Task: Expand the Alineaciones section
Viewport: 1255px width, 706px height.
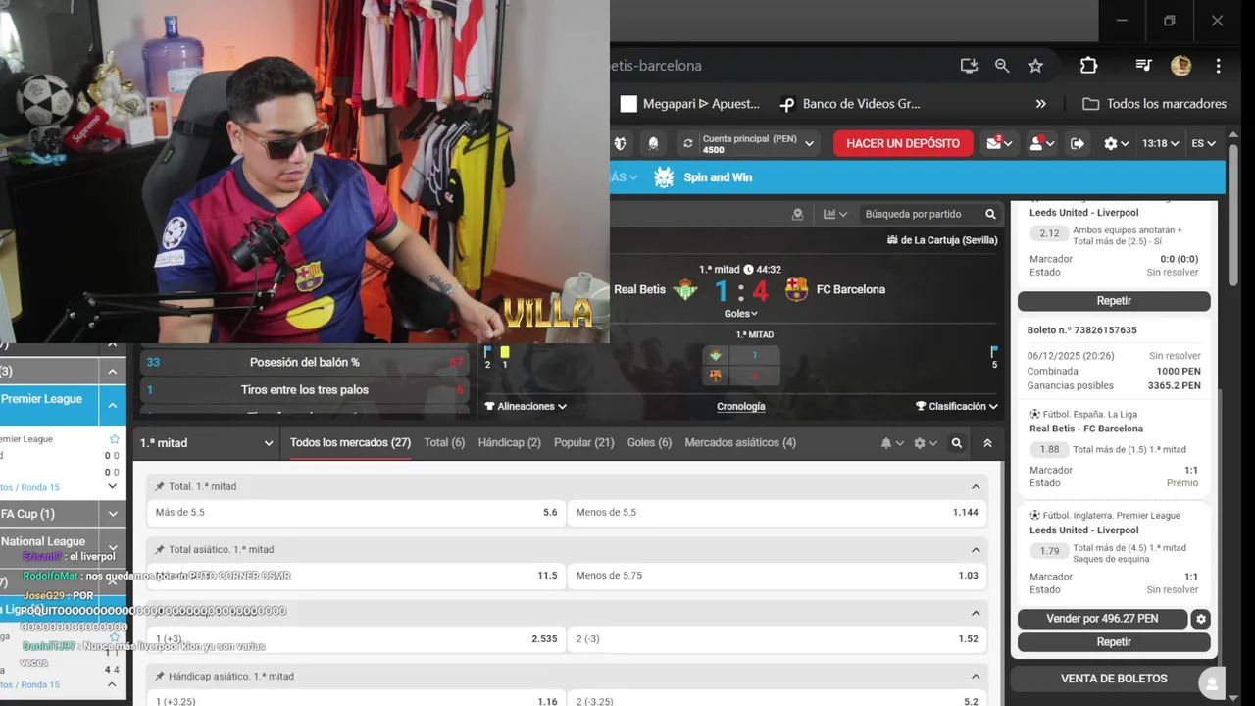Action: 526,406
